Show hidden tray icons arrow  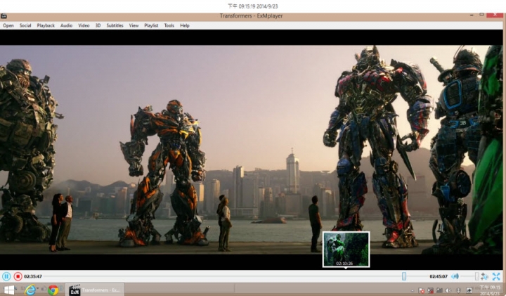coord(412,290)
